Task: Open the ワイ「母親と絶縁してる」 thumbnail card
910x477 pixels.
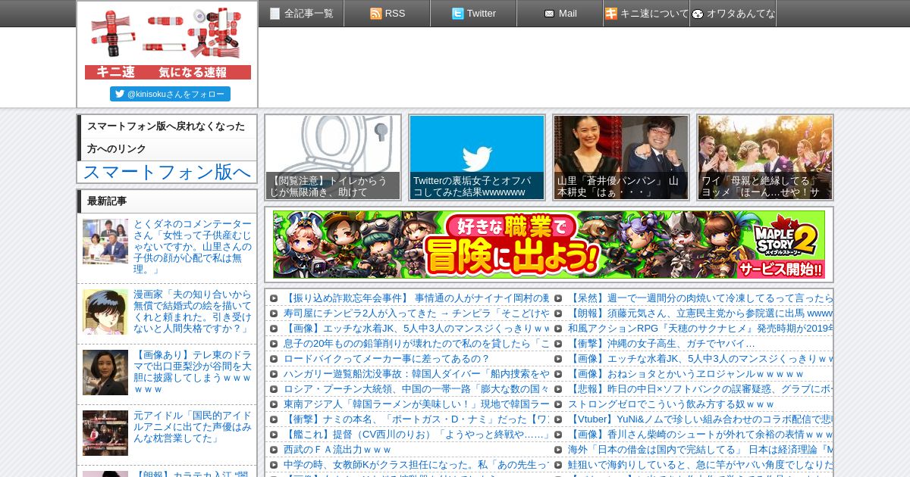Action: pos(765,157)
